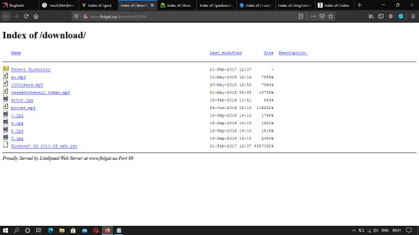Open Microsoft Store from taskbar
Image resolution: width=419 pixels, height=235 pixels.
(x=73, y=230)
